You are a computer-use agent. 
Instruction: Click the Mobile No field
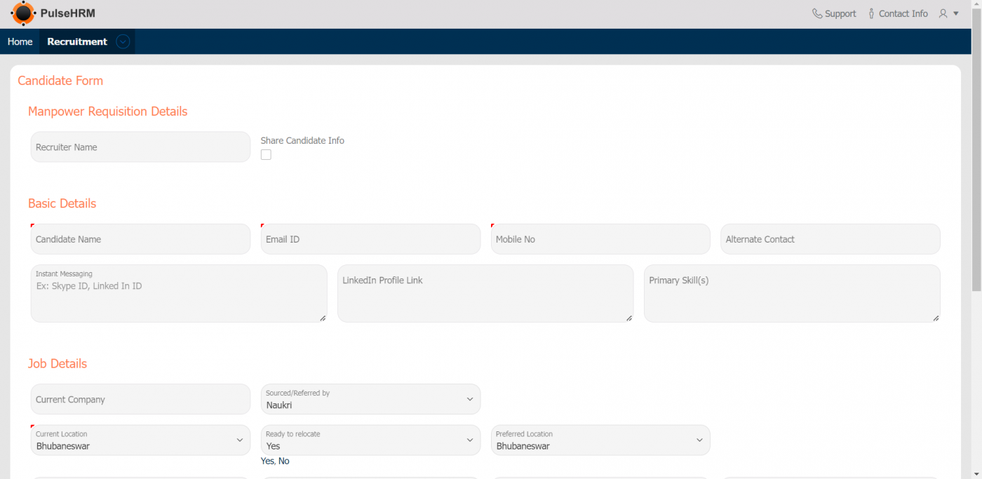click(x=600, y=239)
